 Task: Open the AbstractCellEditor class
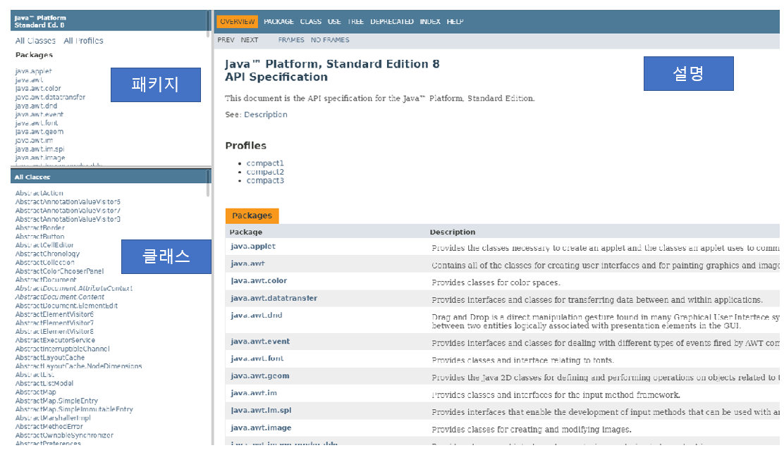pyautogui.click(x=44, y=245)
